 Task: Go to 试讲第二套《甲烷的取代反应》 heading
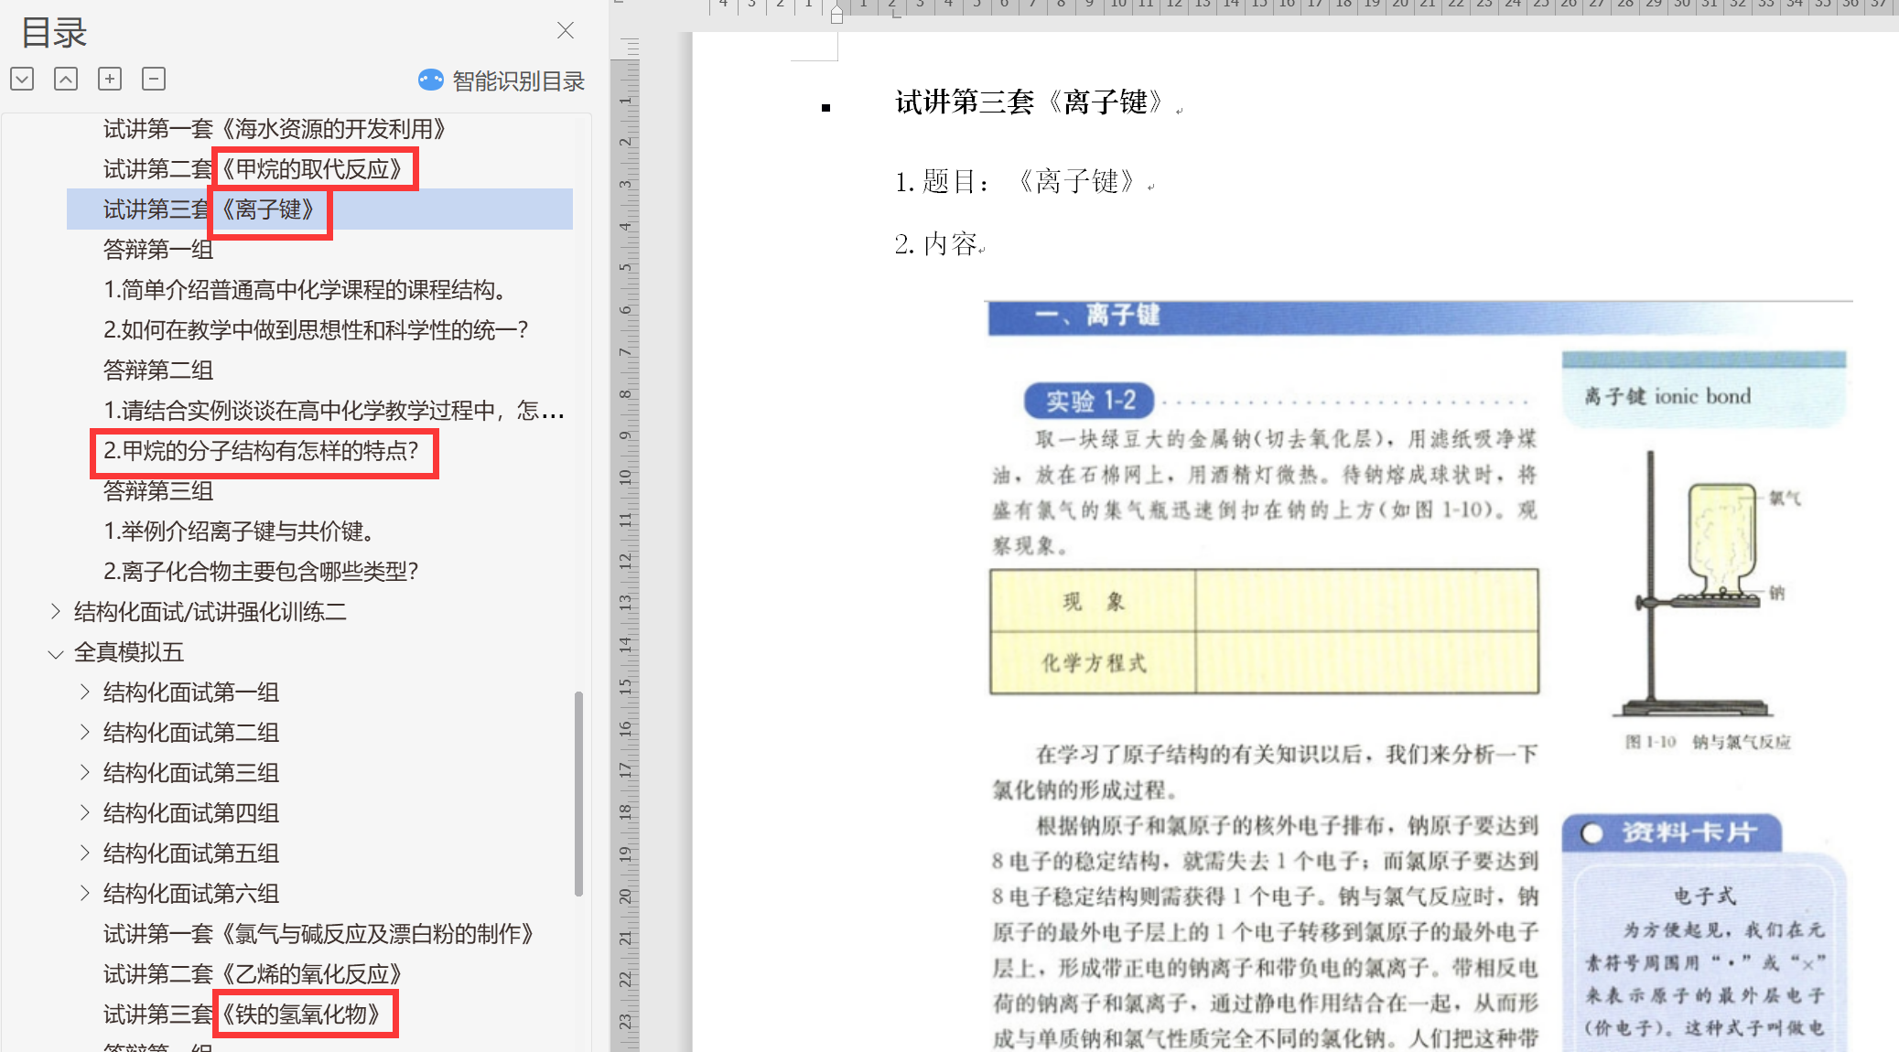click(252, 169)
